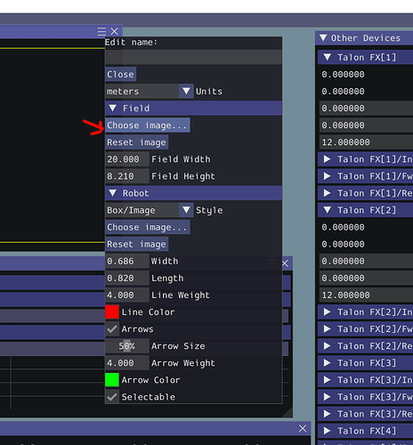413x445 pixels.
Task: Toggle the Arrows checkbox
Action: (112, 329)
